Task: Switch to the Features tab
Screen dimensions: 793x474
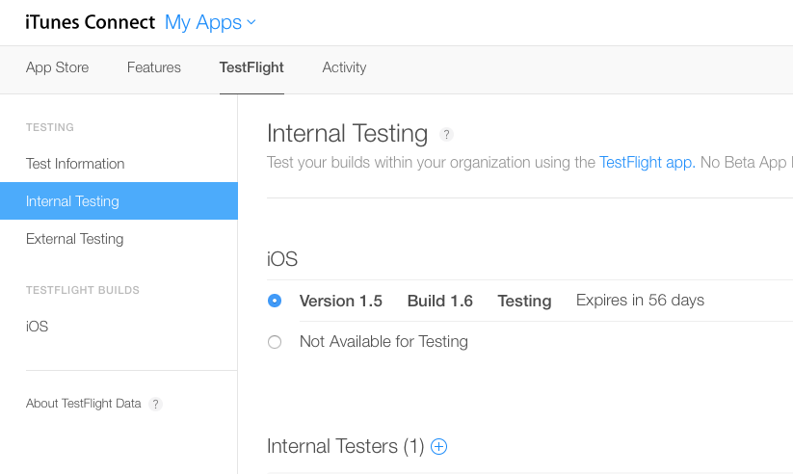Action: coord(154,67)
